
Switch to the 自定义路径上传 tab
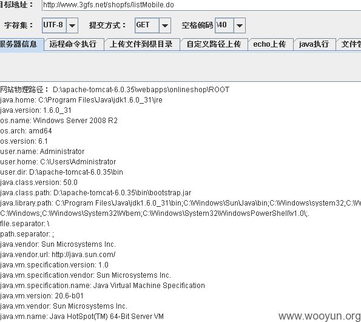214,44
